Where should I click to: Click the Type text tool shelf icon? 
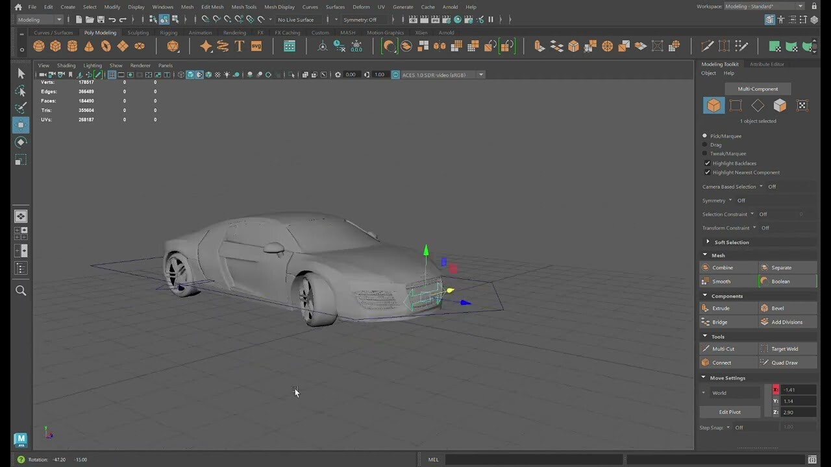click(240, 46)
